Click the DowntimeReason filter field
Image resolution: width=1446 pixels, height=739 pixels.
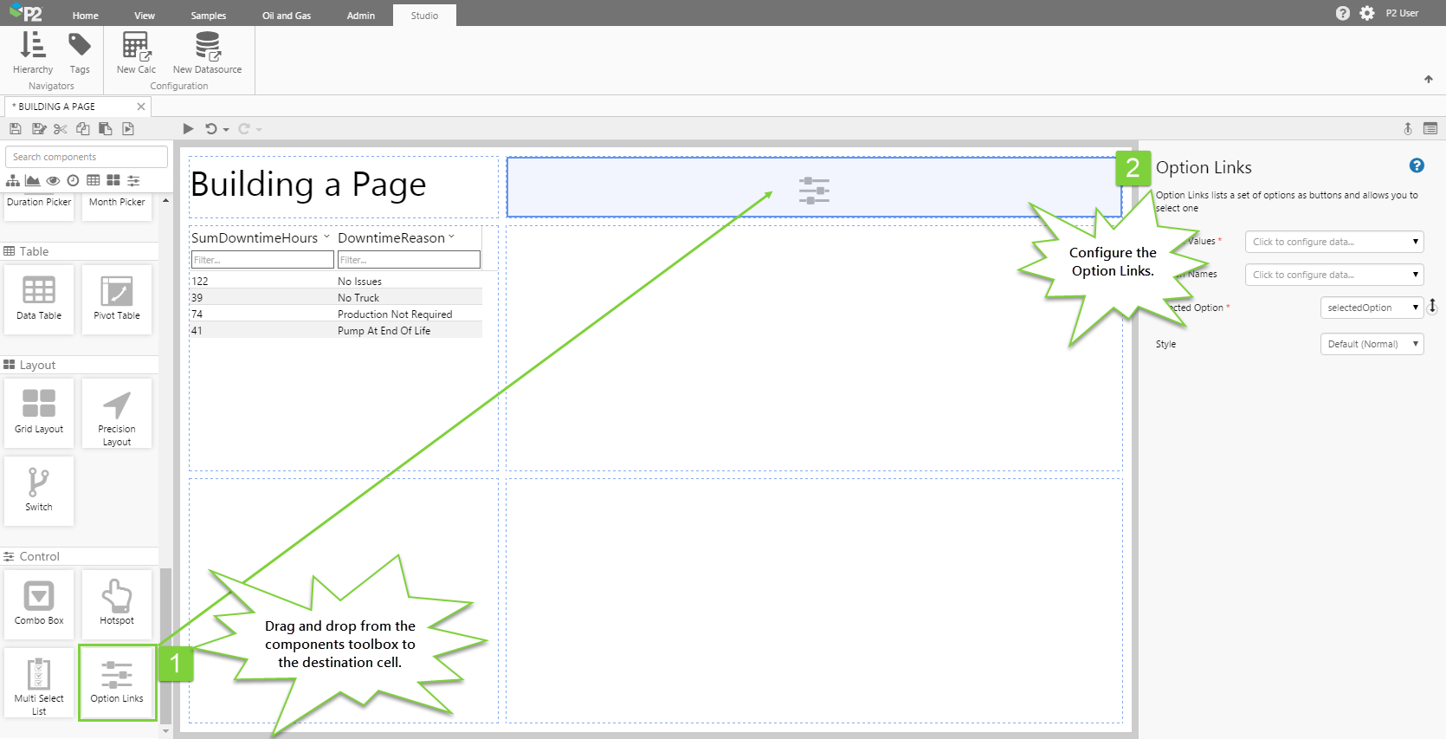click(x=409, y=260)
